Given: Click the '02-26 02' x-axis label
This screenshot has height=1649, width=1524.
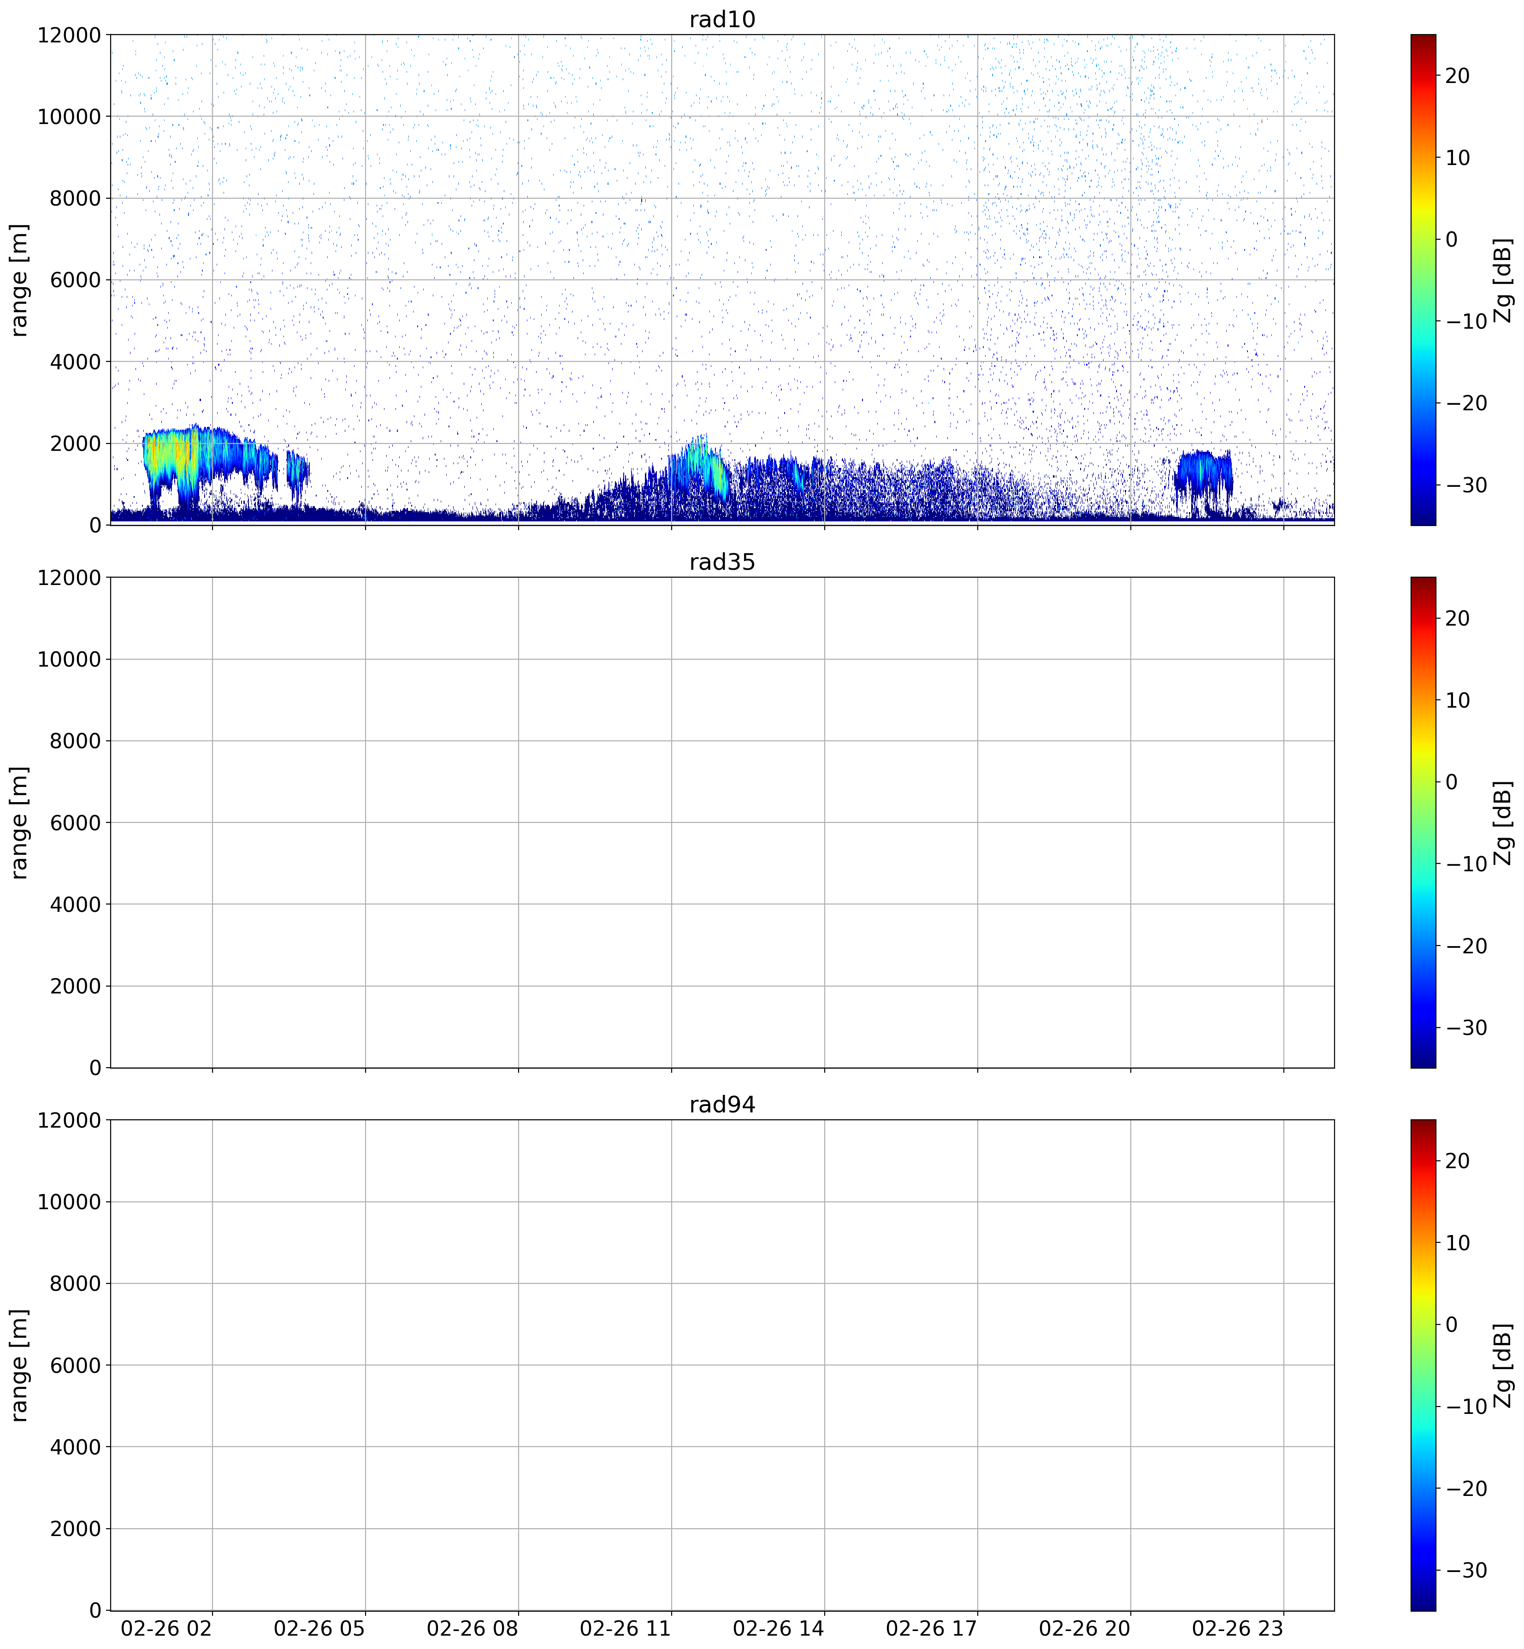Looking at the screenshot, I should tap(166, 1628).
